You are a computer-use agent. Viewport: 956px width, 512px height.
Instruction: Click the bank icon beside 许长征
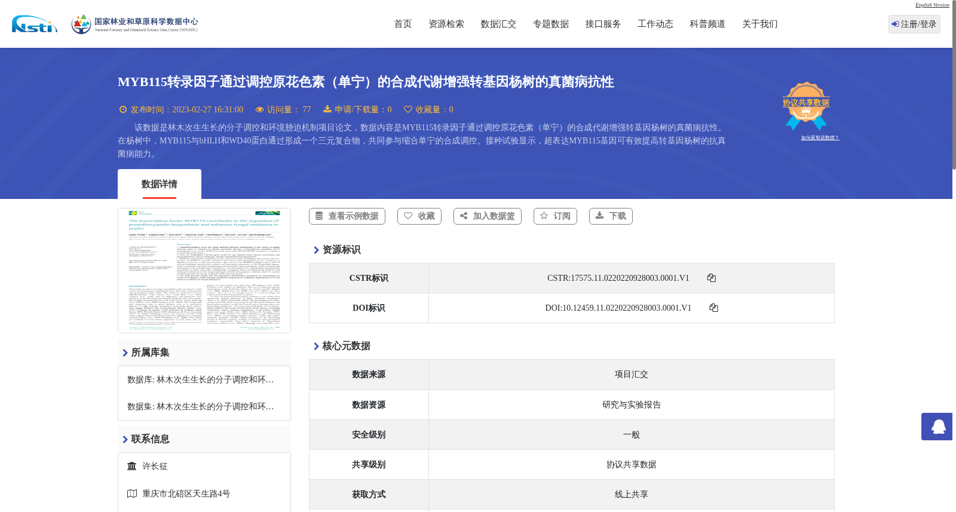[132, 466]
